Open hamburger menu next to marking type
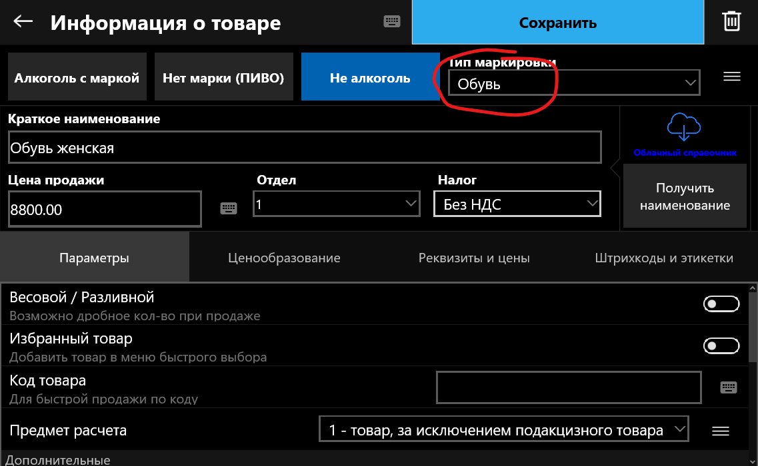The image size is (758, 466). pyautogui.click(x=732, y=77)
